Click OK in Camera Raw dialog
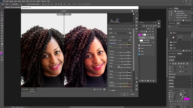The image size is (193, 108). click(124, 94)
